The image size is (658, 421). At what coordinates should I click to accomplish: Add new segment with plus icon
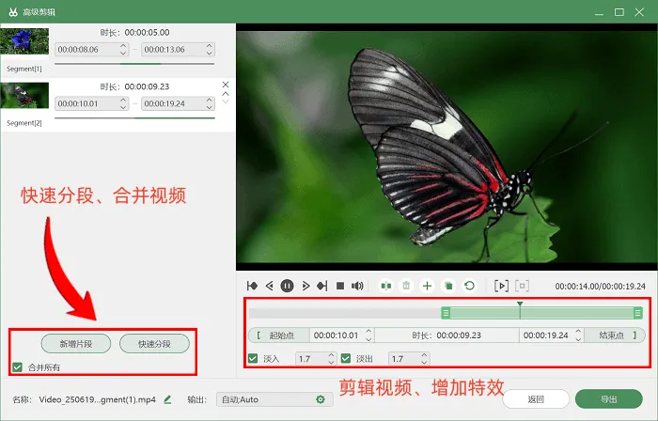pos(427,286)
